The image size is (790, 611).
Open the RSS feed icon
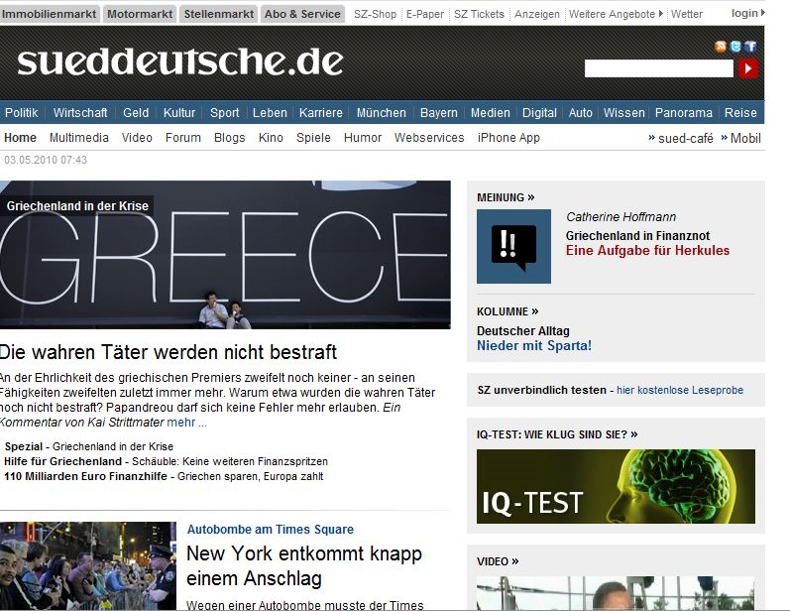click(x=721, y=47)
